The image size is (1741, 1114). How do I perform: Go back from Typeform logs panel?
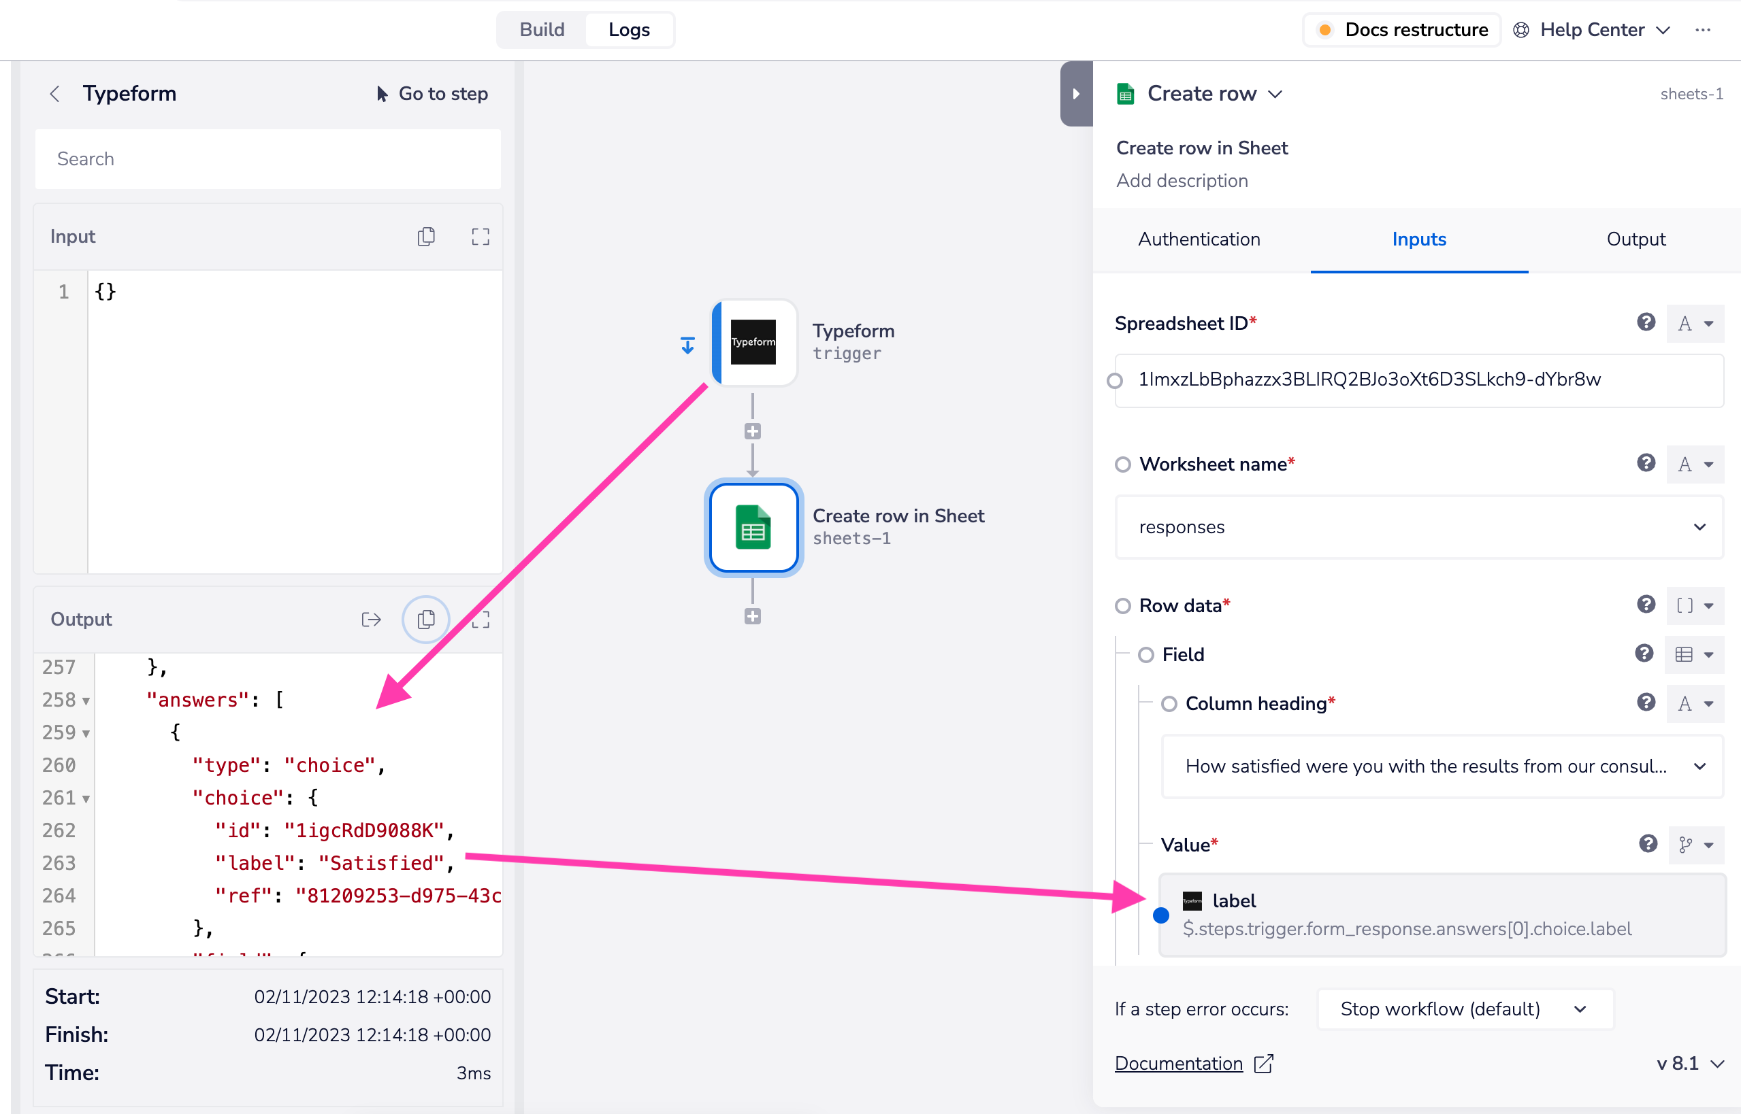[55, 94]
